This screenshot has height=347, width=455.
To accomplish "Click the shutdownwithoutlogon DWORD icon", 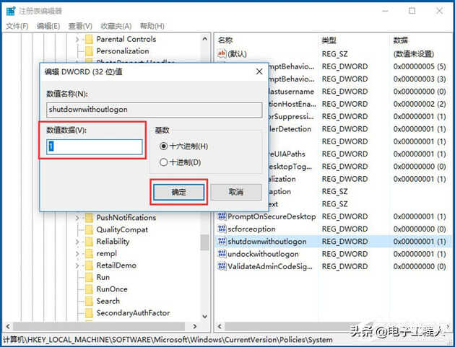I will [x=222, y=241].
